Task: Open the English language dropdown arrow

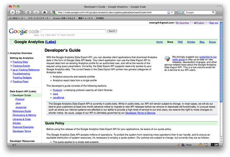Action: [x=206, y=23]
